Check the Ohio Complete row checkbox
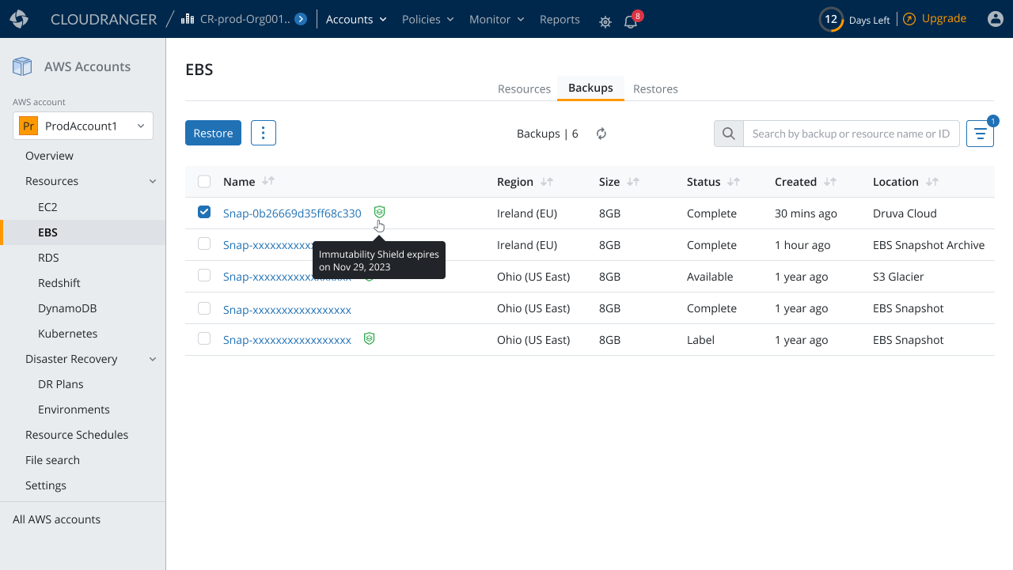Viewport: 1013px width, 570px height. click(x=204, y=307)
